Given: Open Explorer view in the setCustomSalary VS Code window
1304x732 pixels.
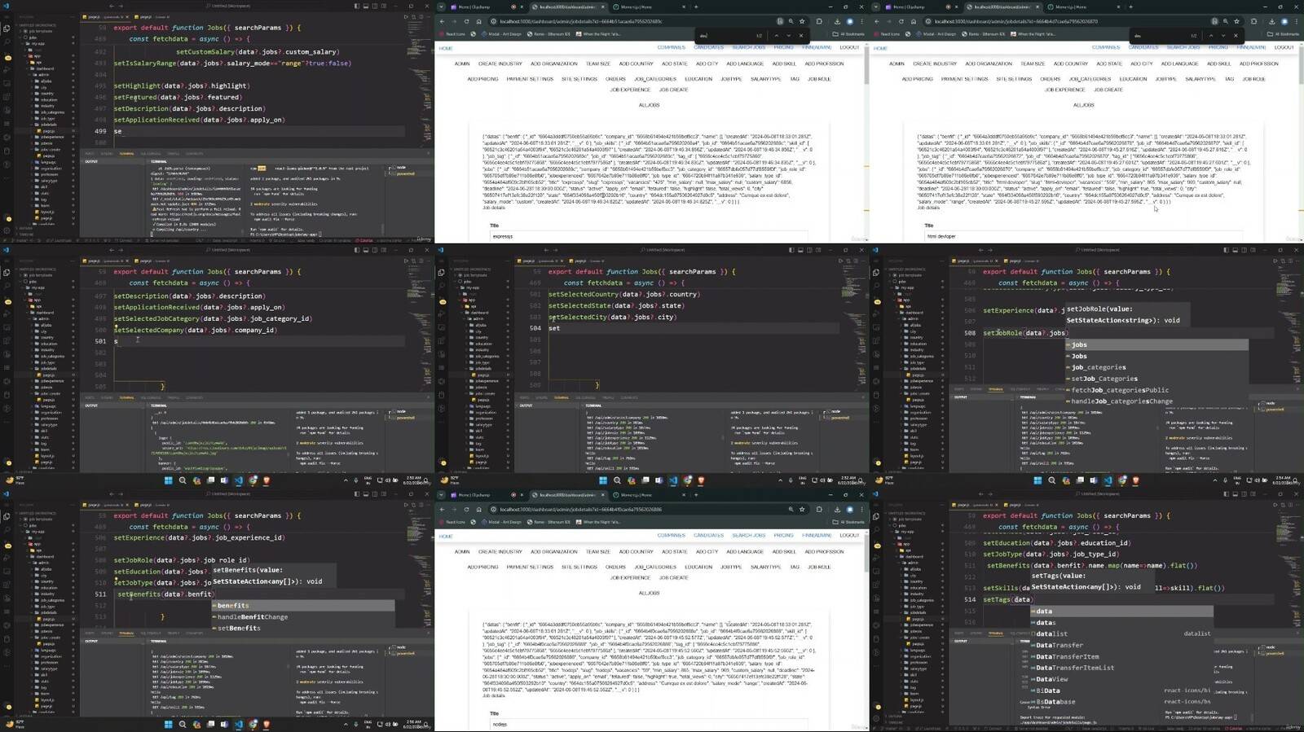Looking at the screenshot, I should coord(7,28).
